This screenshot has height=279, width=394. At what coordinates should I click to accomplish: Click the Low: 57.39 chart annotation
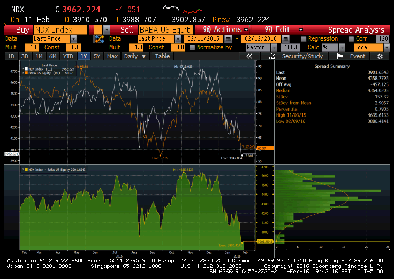(160, 158)
